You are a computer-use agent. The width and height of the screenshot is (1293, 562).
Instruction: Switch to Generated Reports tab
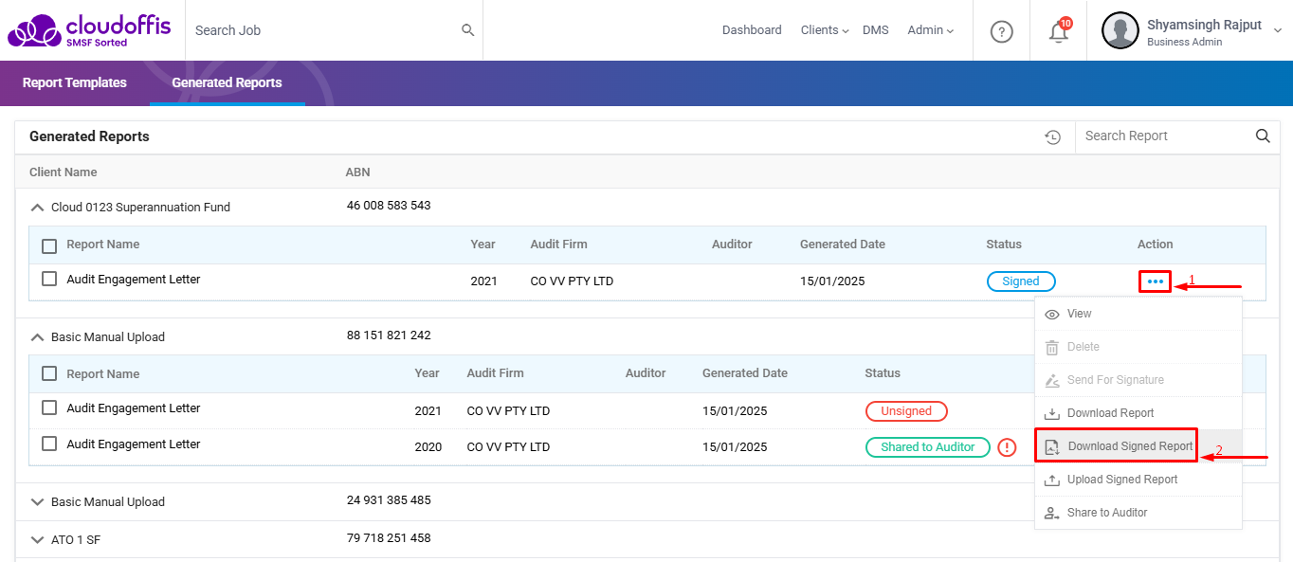[x=227, y=82]
